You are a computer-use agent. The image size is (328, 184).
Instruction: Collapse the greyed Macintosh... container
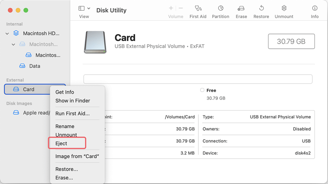pos(14,44)
